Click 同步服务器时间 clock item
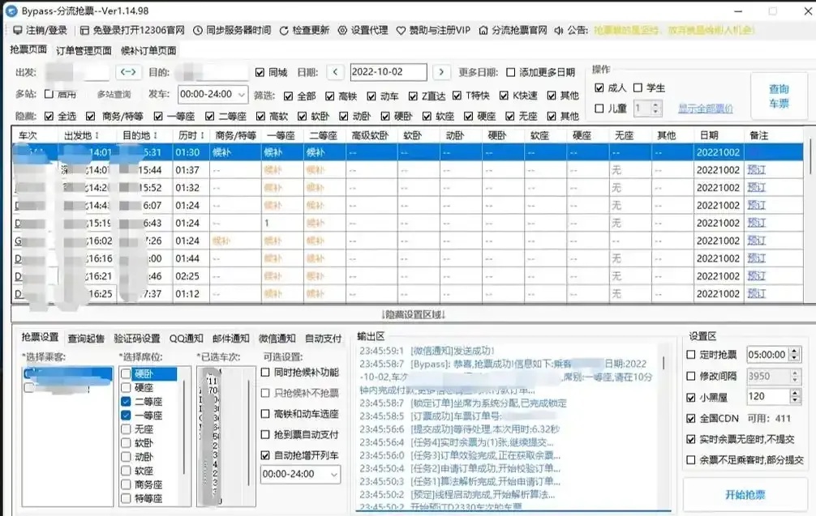 232,30
